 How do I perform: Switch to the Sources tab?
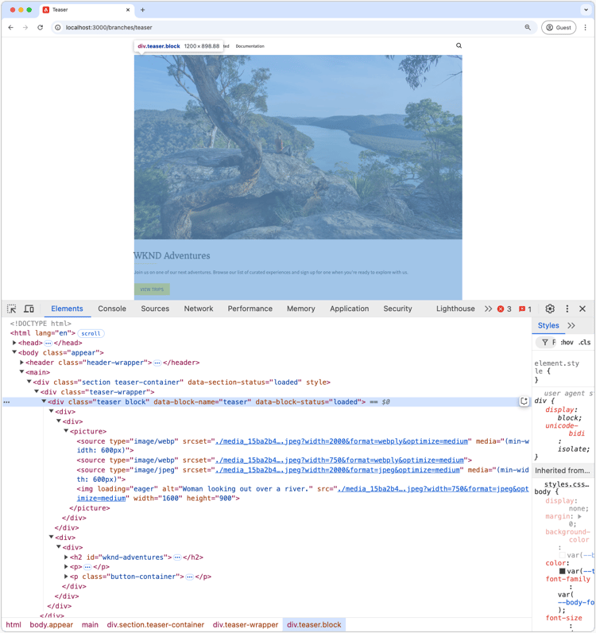[x=155, y=309]
